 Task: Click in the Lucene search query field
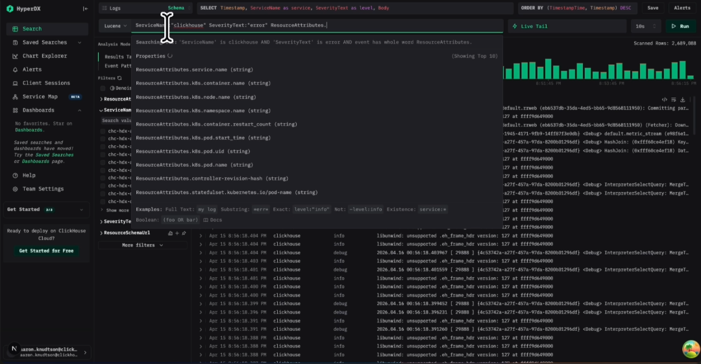pyautogui.click(x=317, y=25)
